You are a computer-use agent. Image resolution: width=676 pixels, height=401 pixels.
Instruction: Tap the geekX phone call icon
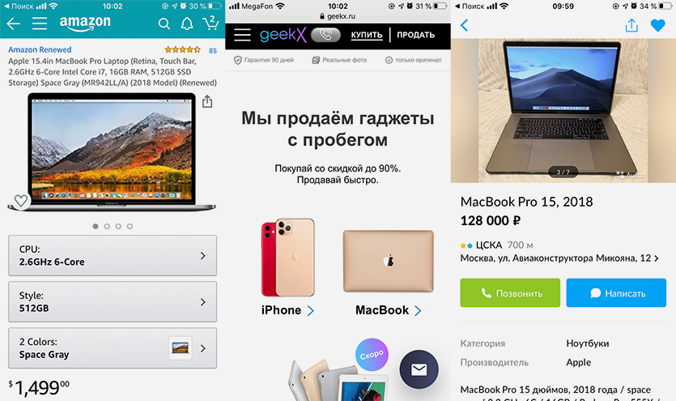tap(325, 35)
